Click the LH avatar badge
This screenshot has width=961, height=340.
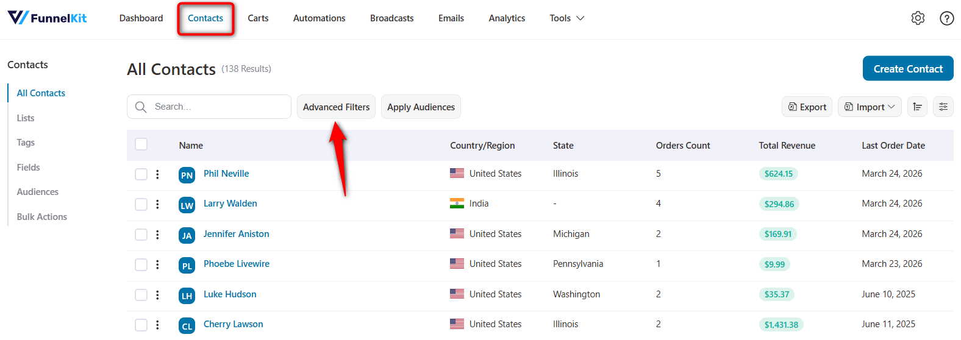[x=187, y=296]
